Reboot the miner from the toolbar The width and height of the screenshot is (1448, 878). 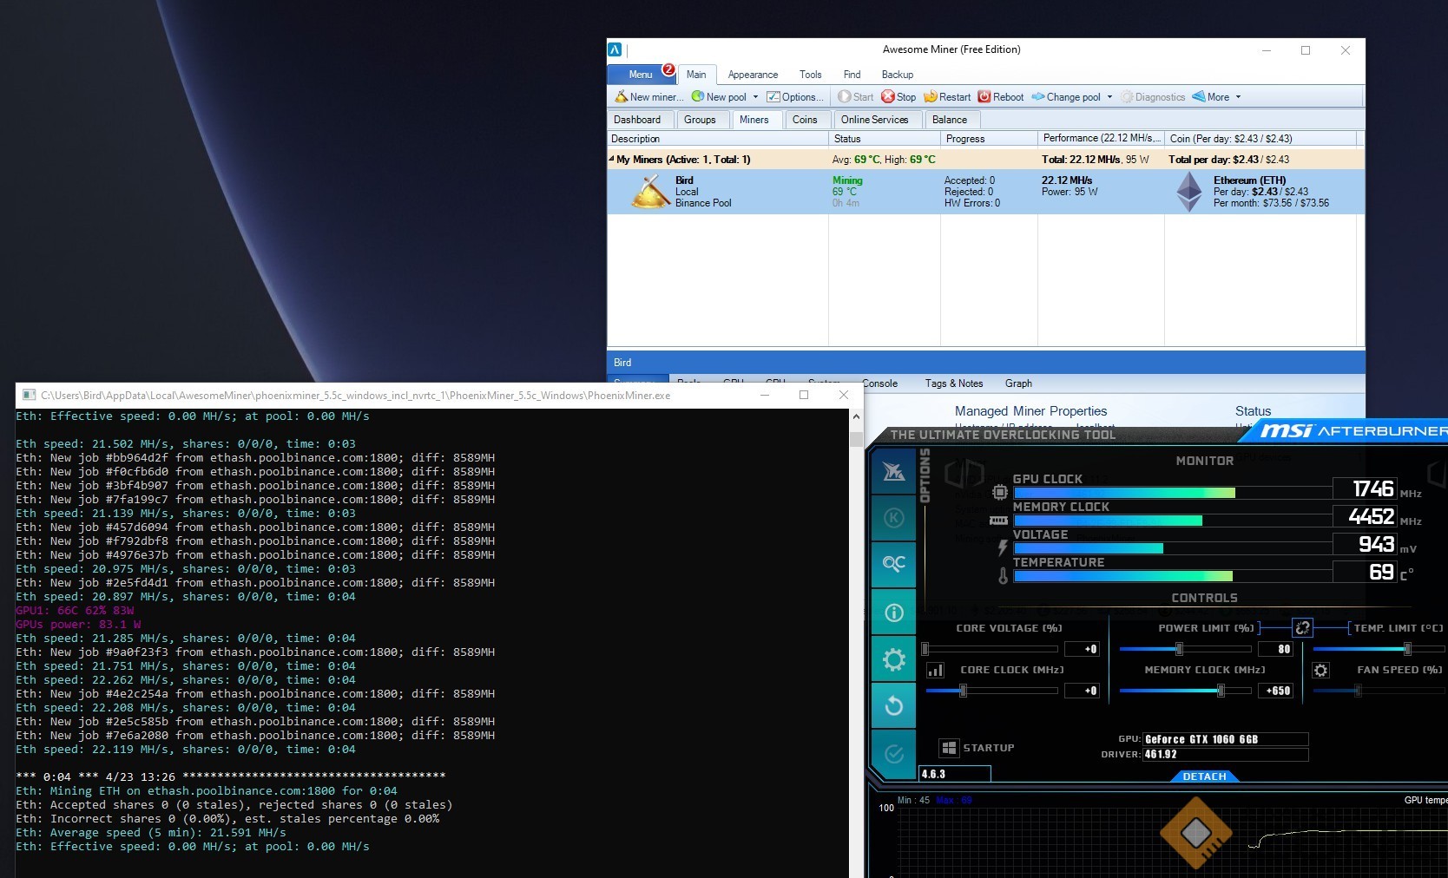(1000, 97)
